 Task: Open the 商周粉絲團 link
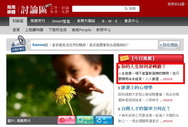pos(176,4)
